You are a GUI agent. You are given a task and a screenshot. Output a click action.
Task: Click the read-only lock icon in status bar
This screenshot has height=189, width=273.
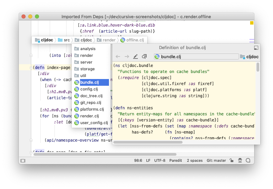[231, 160]
